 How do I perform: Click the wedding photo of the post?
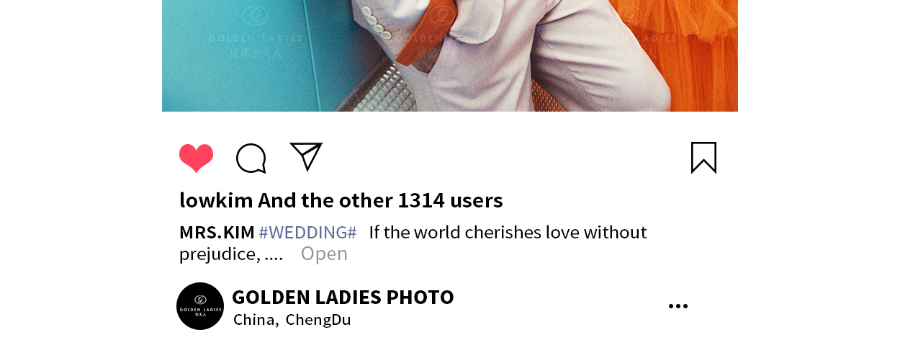(450, 55)
